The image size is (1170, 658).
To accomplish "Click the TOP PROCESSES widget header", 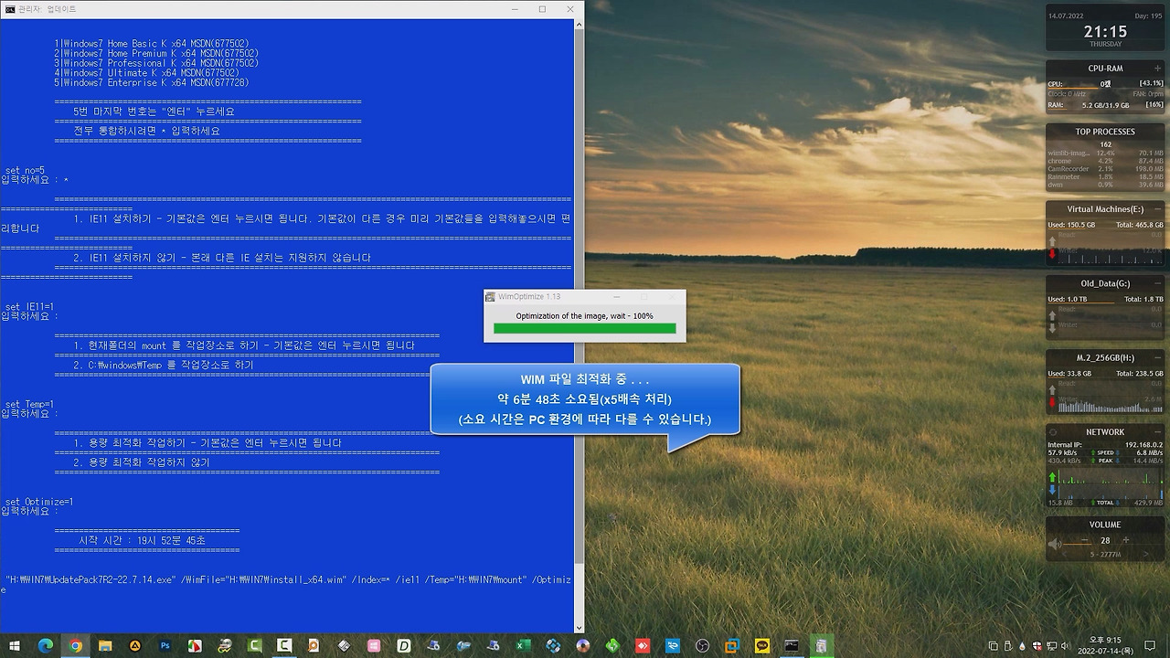I will 1105,132.
